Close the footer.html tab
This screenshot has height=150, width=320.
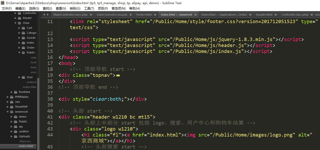(x=155, y=15)
